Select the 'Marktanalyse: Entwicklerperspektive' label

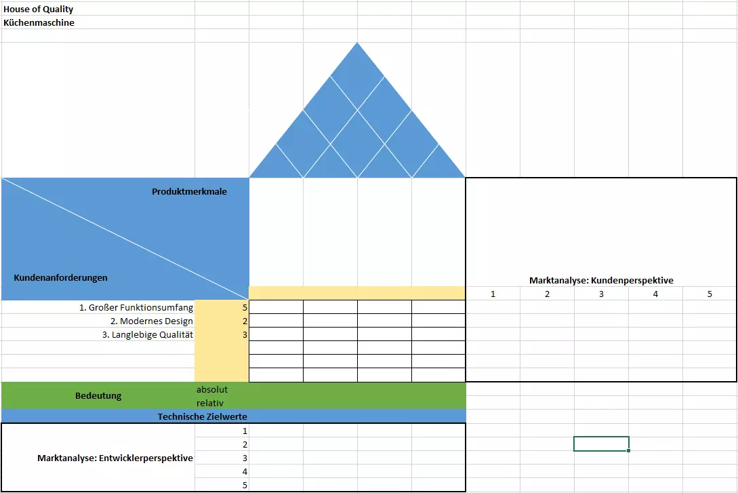(115, 458)
